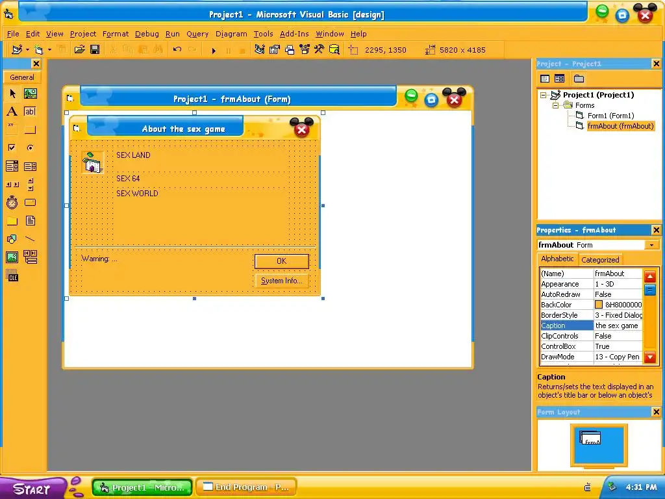Click Add Standard EXE Project toolbar icon
The height and width of the screenshot is (499, 665).
(17, 49)
